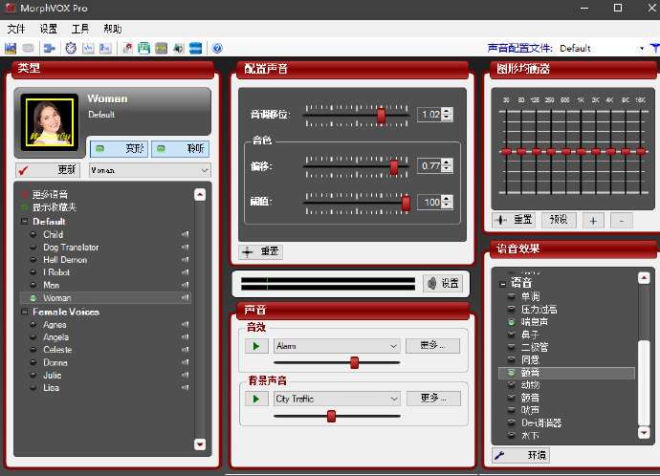
Task: Click the green 显示收藏夹 favorites bullet
Action: coord(25,206)
